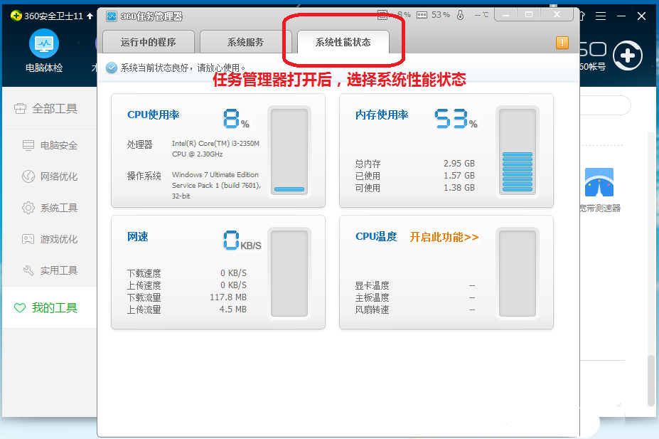Viewport: 659px width, 439px height.
Task: Click the orange warning button near the tabs
Action: tap(562, 43)
